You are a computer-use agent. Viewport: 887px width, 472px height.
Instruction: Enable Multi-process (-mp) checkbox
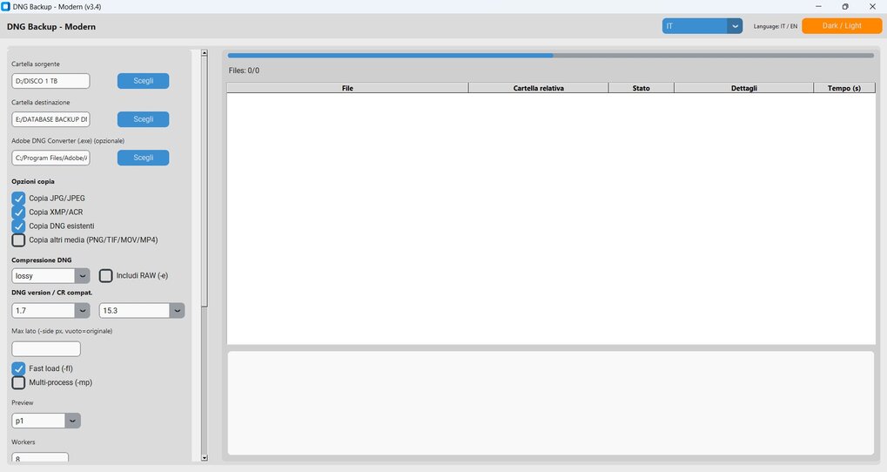click(18, 382)
